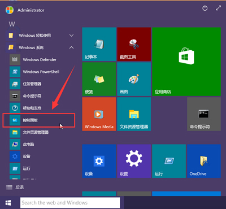The width and height of the screenshot is (226, 209).
Task: Open the 画图 Paint tile
Action: (x=134, y=79)
